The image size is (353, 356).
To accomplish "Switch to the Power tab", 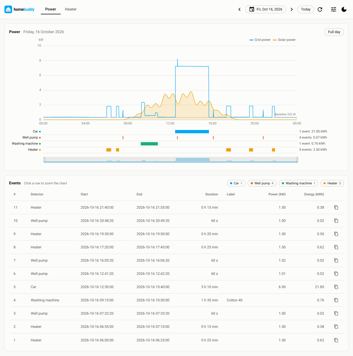I will pos(51,9).
